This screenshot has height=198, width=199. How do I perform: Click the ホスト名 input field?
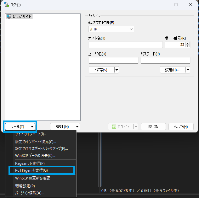point(125,45)
